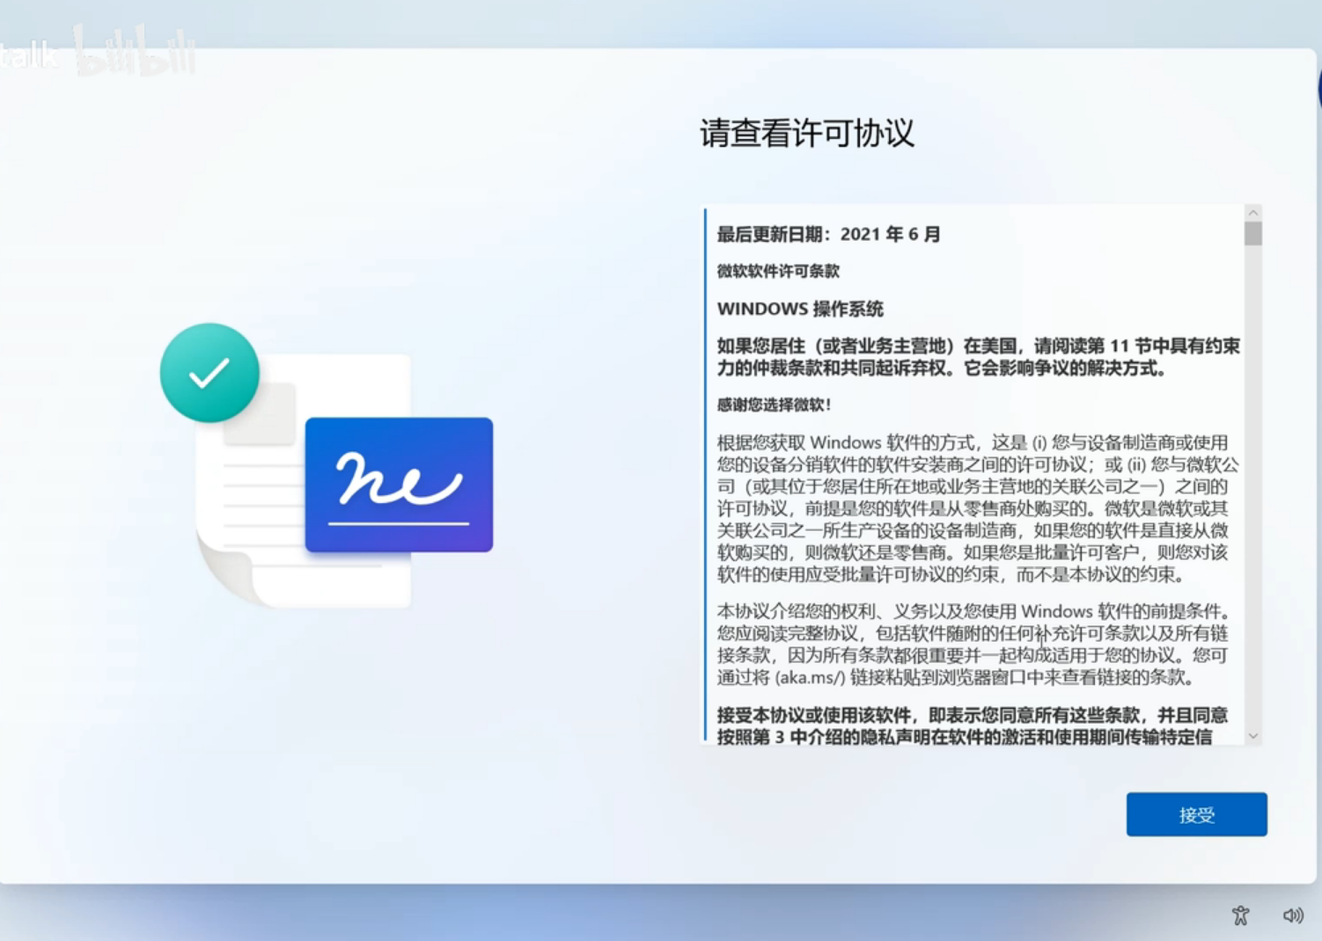Click the 请查看许可协议 heading
This screenshot has width=1322, height=941.
(x=807, y=133)
